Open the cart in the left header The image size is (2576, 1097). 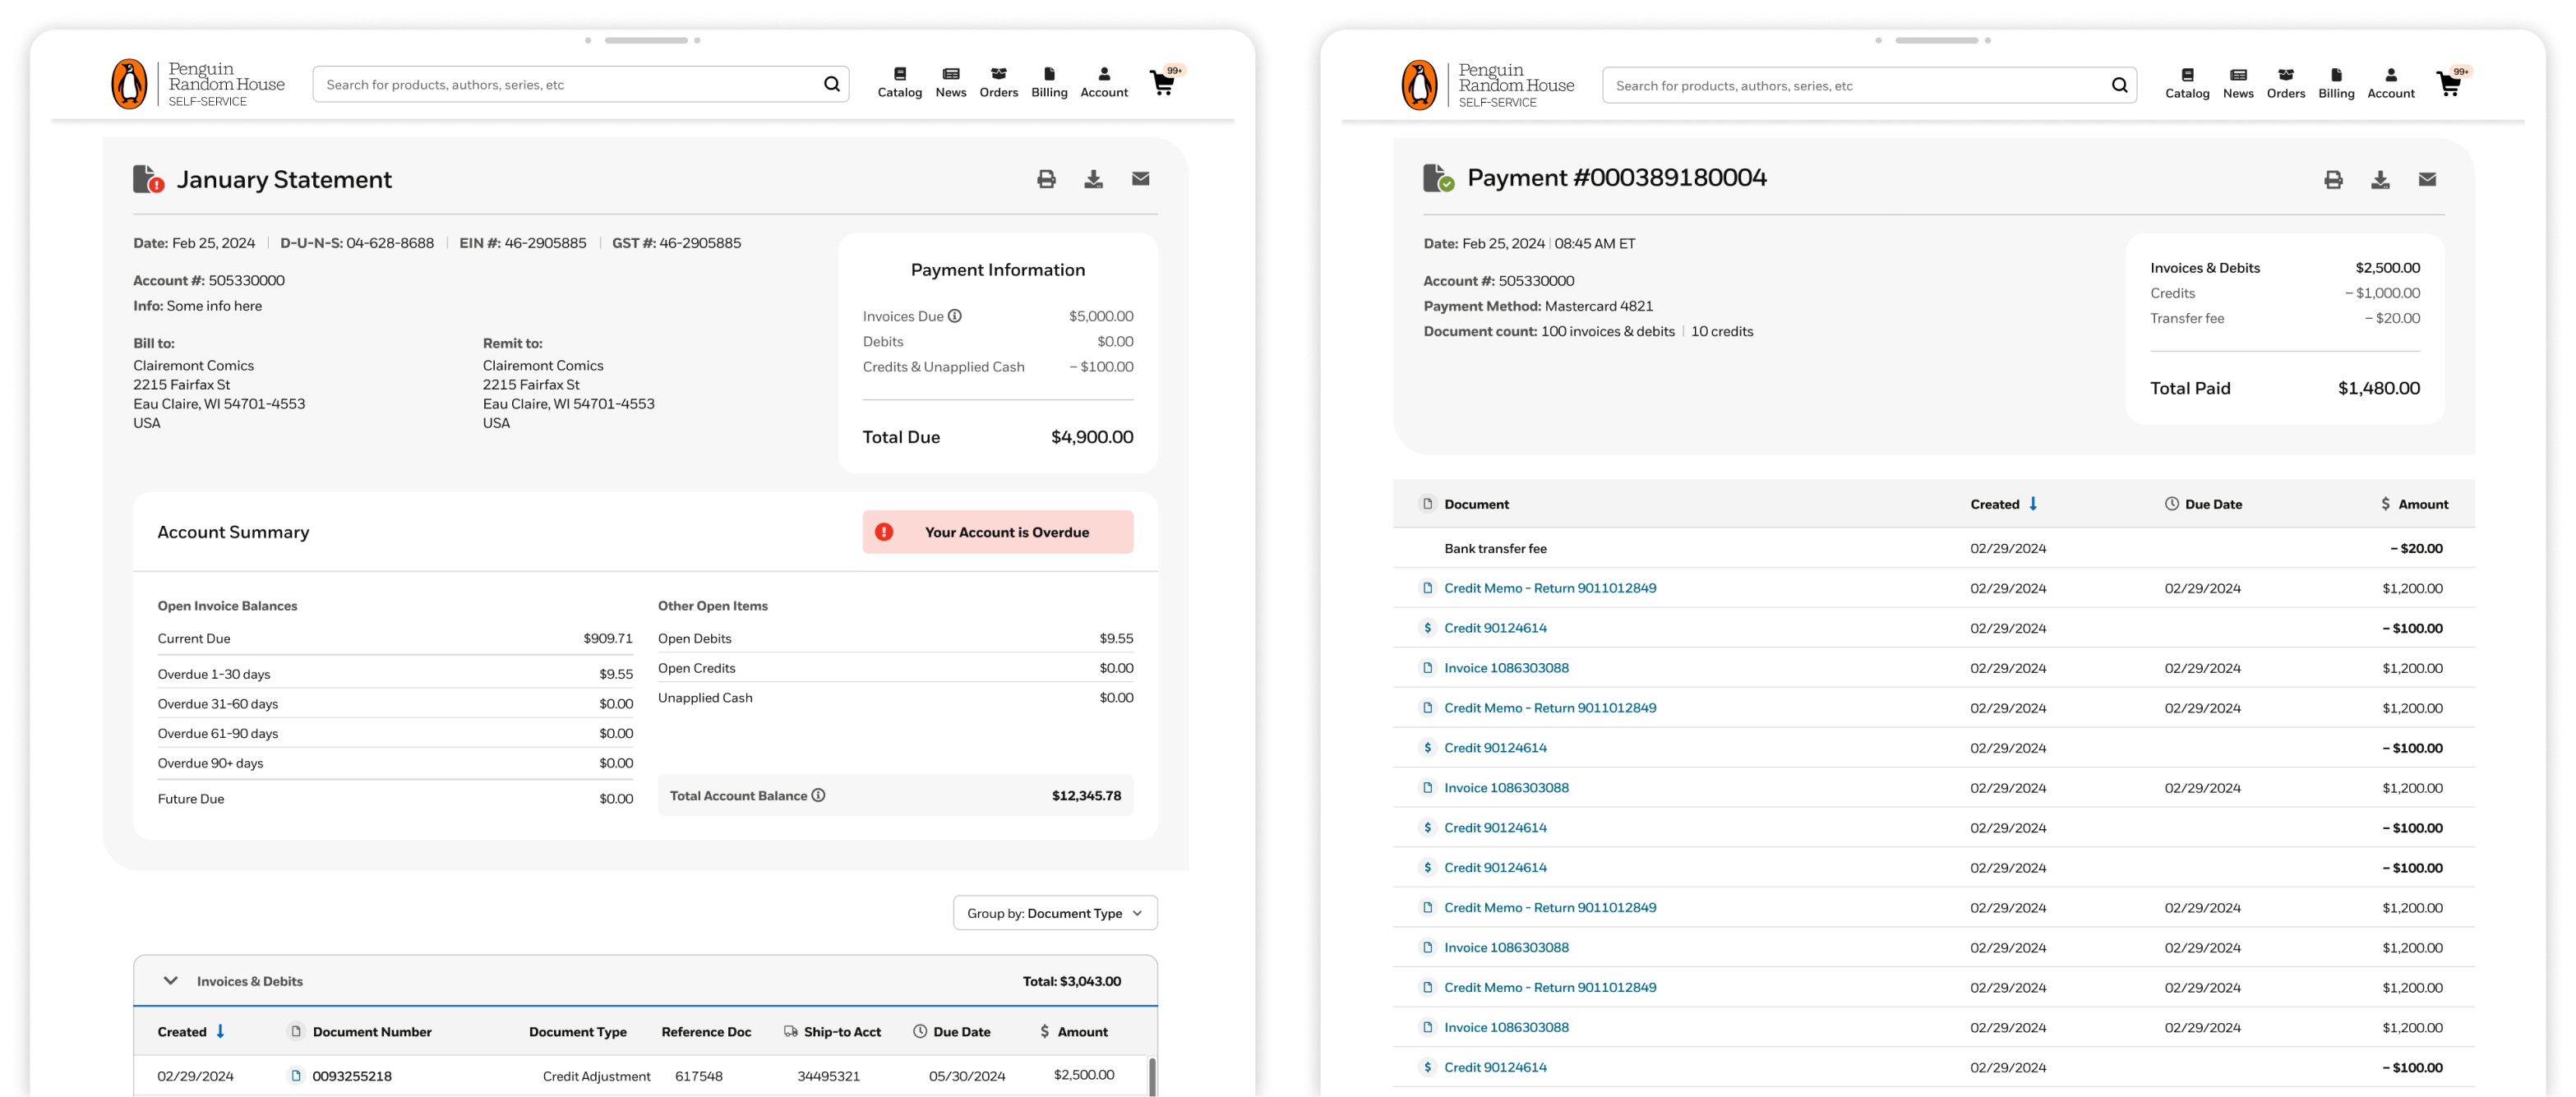1163,83
